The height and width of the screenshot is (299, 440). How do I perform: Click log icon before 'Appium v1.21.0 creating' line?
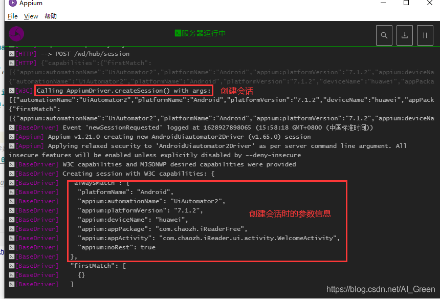click(x=11, y=137)
